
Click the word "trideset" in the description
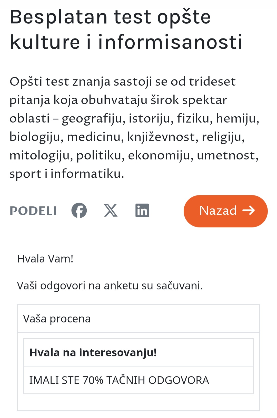tap(212, 82)
